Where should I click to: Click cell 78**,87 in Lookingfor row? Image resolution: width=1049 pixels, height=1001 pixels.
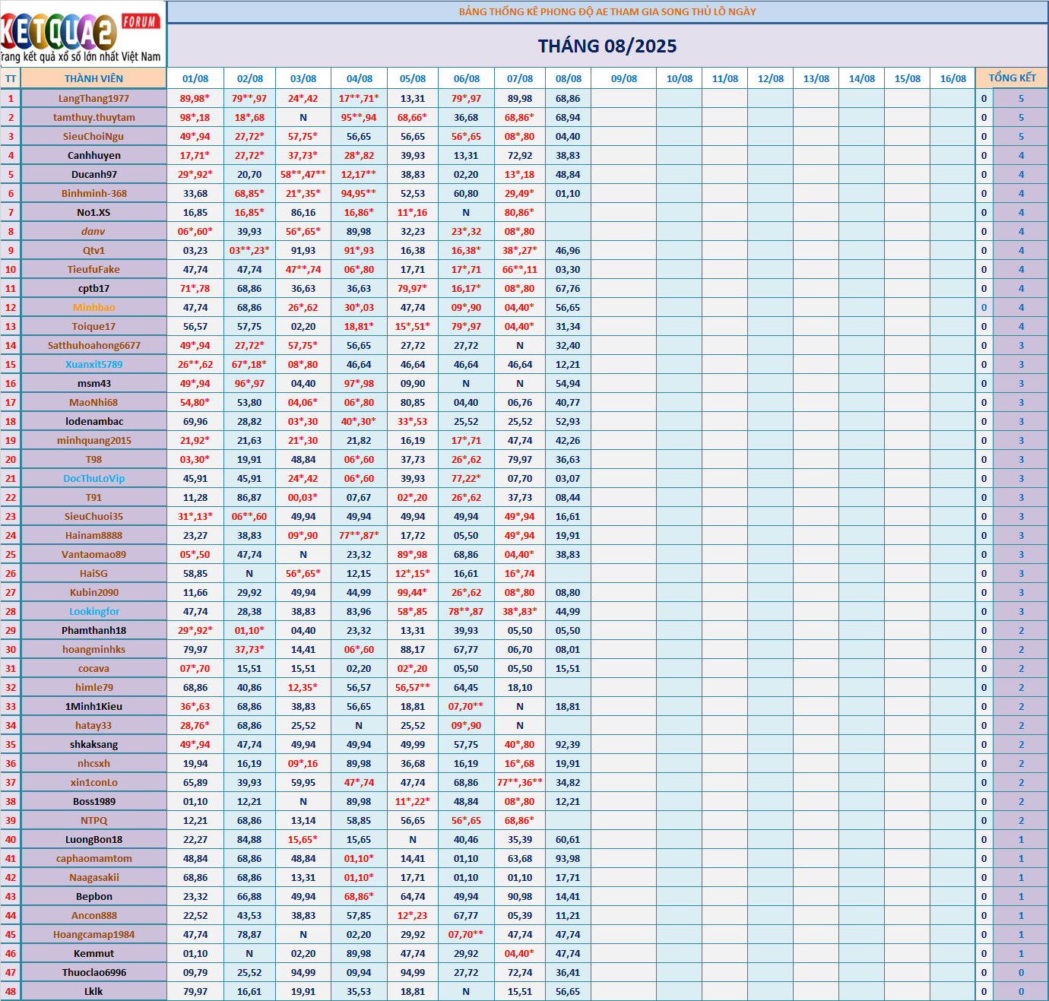(466, 611)
